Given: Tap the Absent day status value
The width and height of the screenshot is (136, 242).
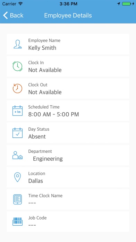Looking at the screenshot, I should [37, 137].
